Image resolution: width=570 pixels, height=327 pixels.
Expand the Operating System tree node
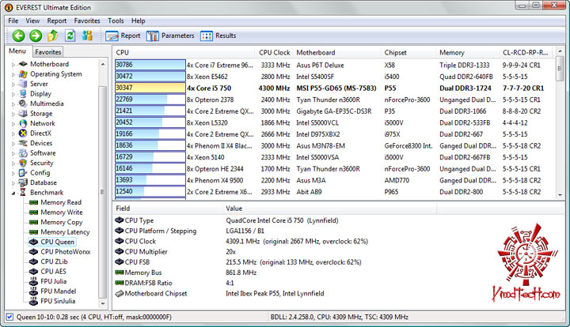13,74
